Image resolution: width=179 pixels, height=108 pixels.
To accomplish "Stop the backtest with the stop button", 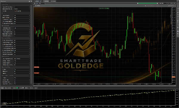I will 172,3.
